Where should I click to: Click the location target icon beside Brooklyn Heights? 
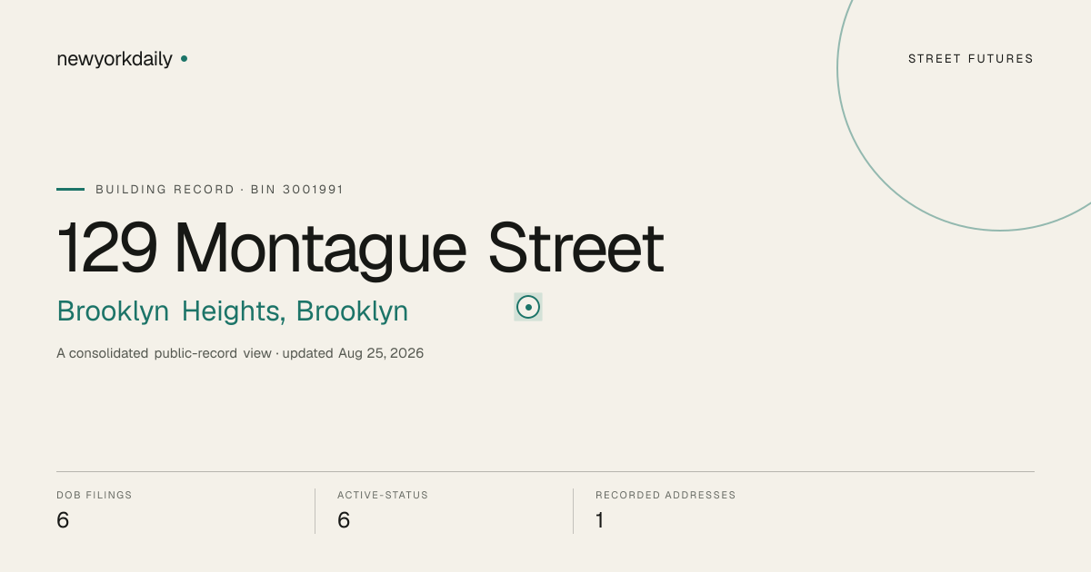pos(528,307)
